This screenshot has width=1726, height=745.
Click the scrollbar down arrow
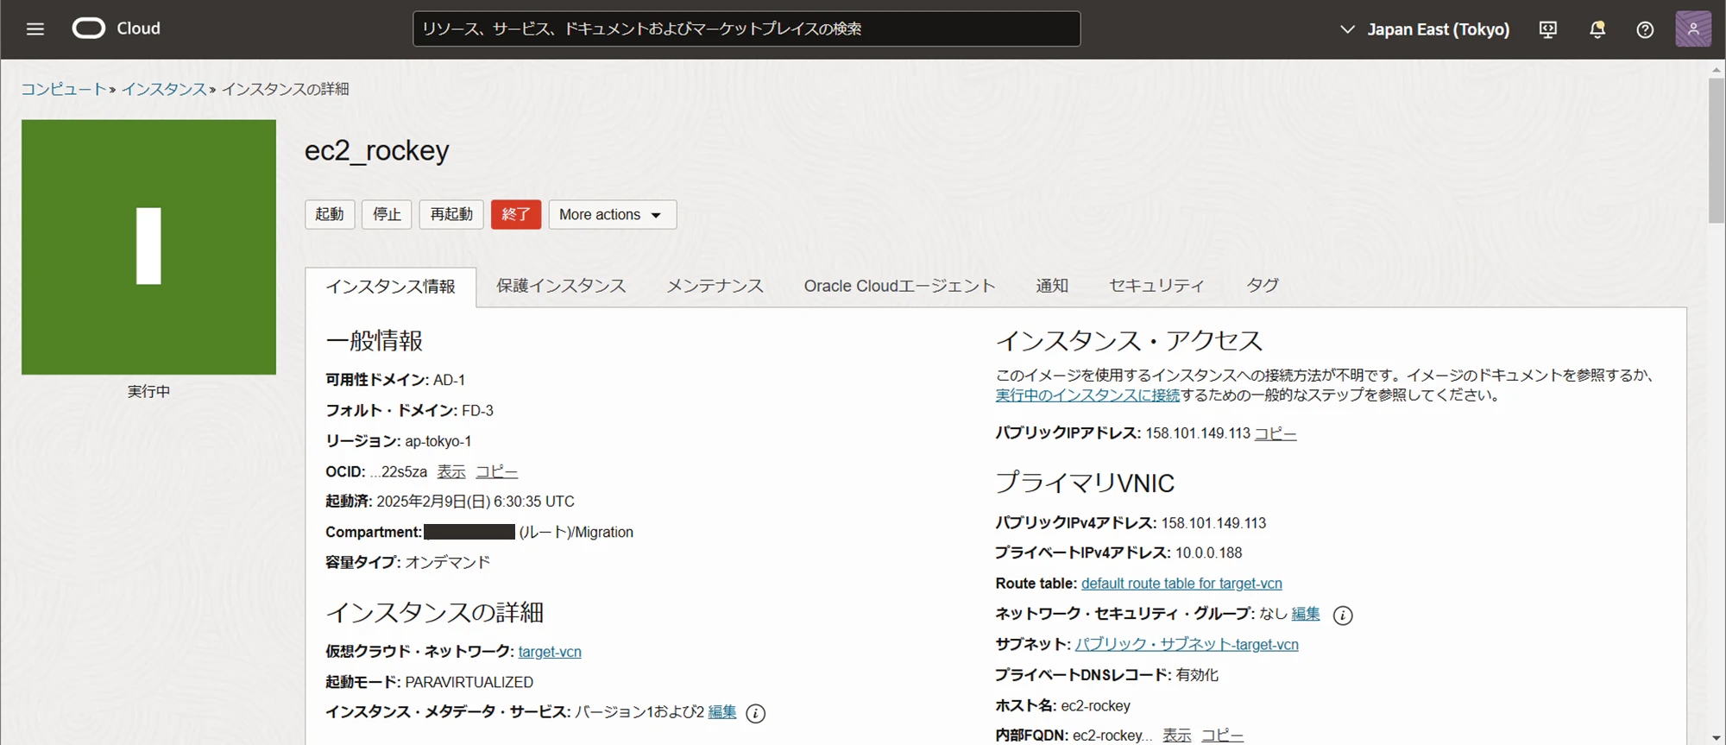(1717, 737)
